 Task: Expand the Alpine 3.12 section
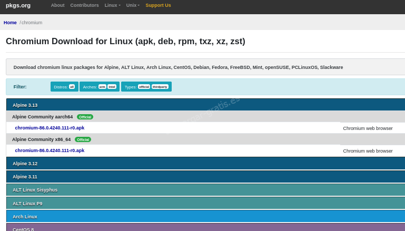click(x=205, y=163)
